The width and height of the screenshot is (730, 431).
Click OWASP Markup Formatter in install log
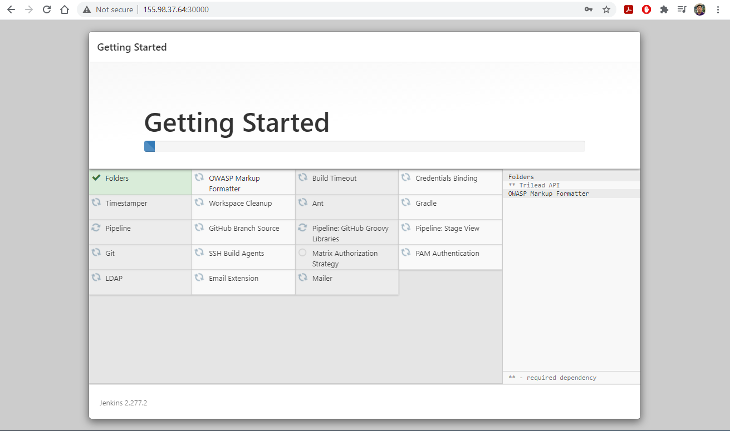548,194
